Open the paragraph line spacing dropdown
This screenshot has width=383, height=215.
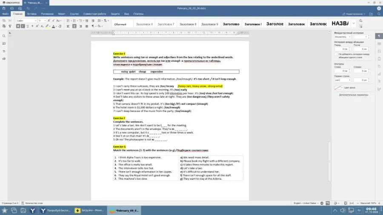100,21
